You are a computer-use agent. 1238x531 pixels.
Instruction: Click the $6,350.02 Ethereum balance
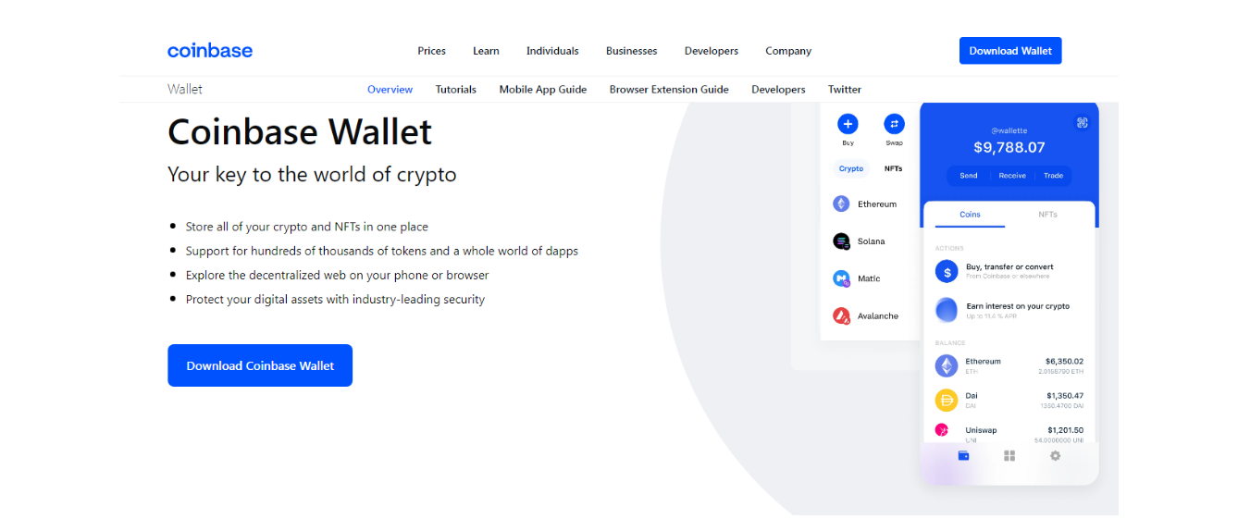tap(1064, 361)
